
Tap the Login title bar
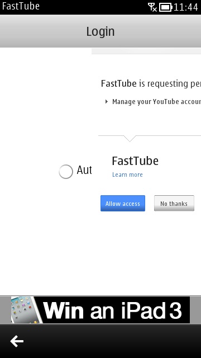pos(100,31)
